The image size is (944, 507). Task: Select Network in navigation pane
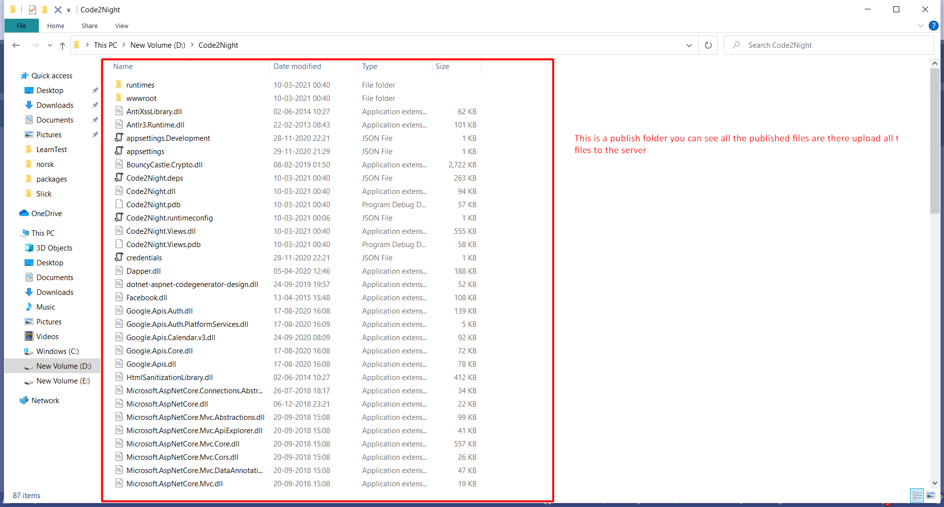pyautogui.click(x=45, y=401)
